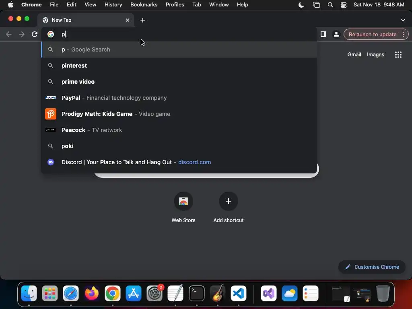
Task: Open Finder from the Dock
Action: pos(29,293)
